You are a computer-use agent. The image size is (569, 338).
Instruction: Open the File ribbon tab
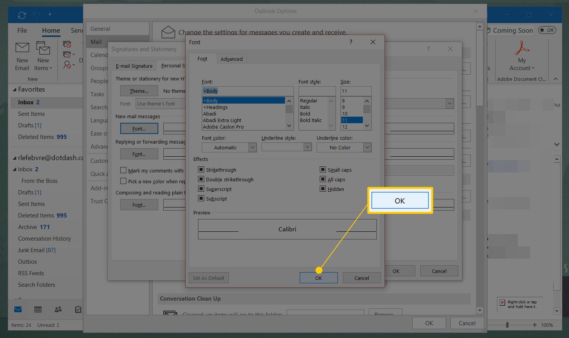pyautogui.click(x=22, y=30)
